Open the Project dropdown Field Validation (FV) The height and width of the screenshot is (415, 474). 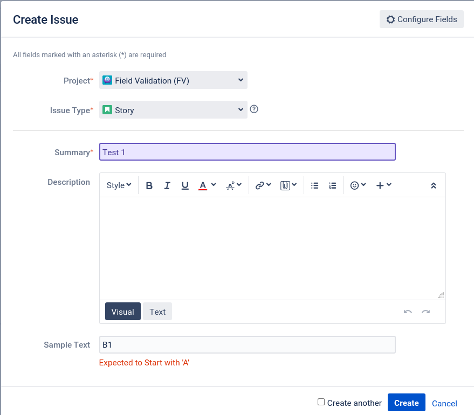(173, 80)
